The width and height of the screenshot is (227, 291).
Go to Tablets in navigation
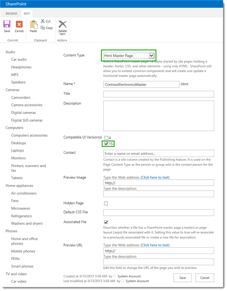[x=17, y=178]
